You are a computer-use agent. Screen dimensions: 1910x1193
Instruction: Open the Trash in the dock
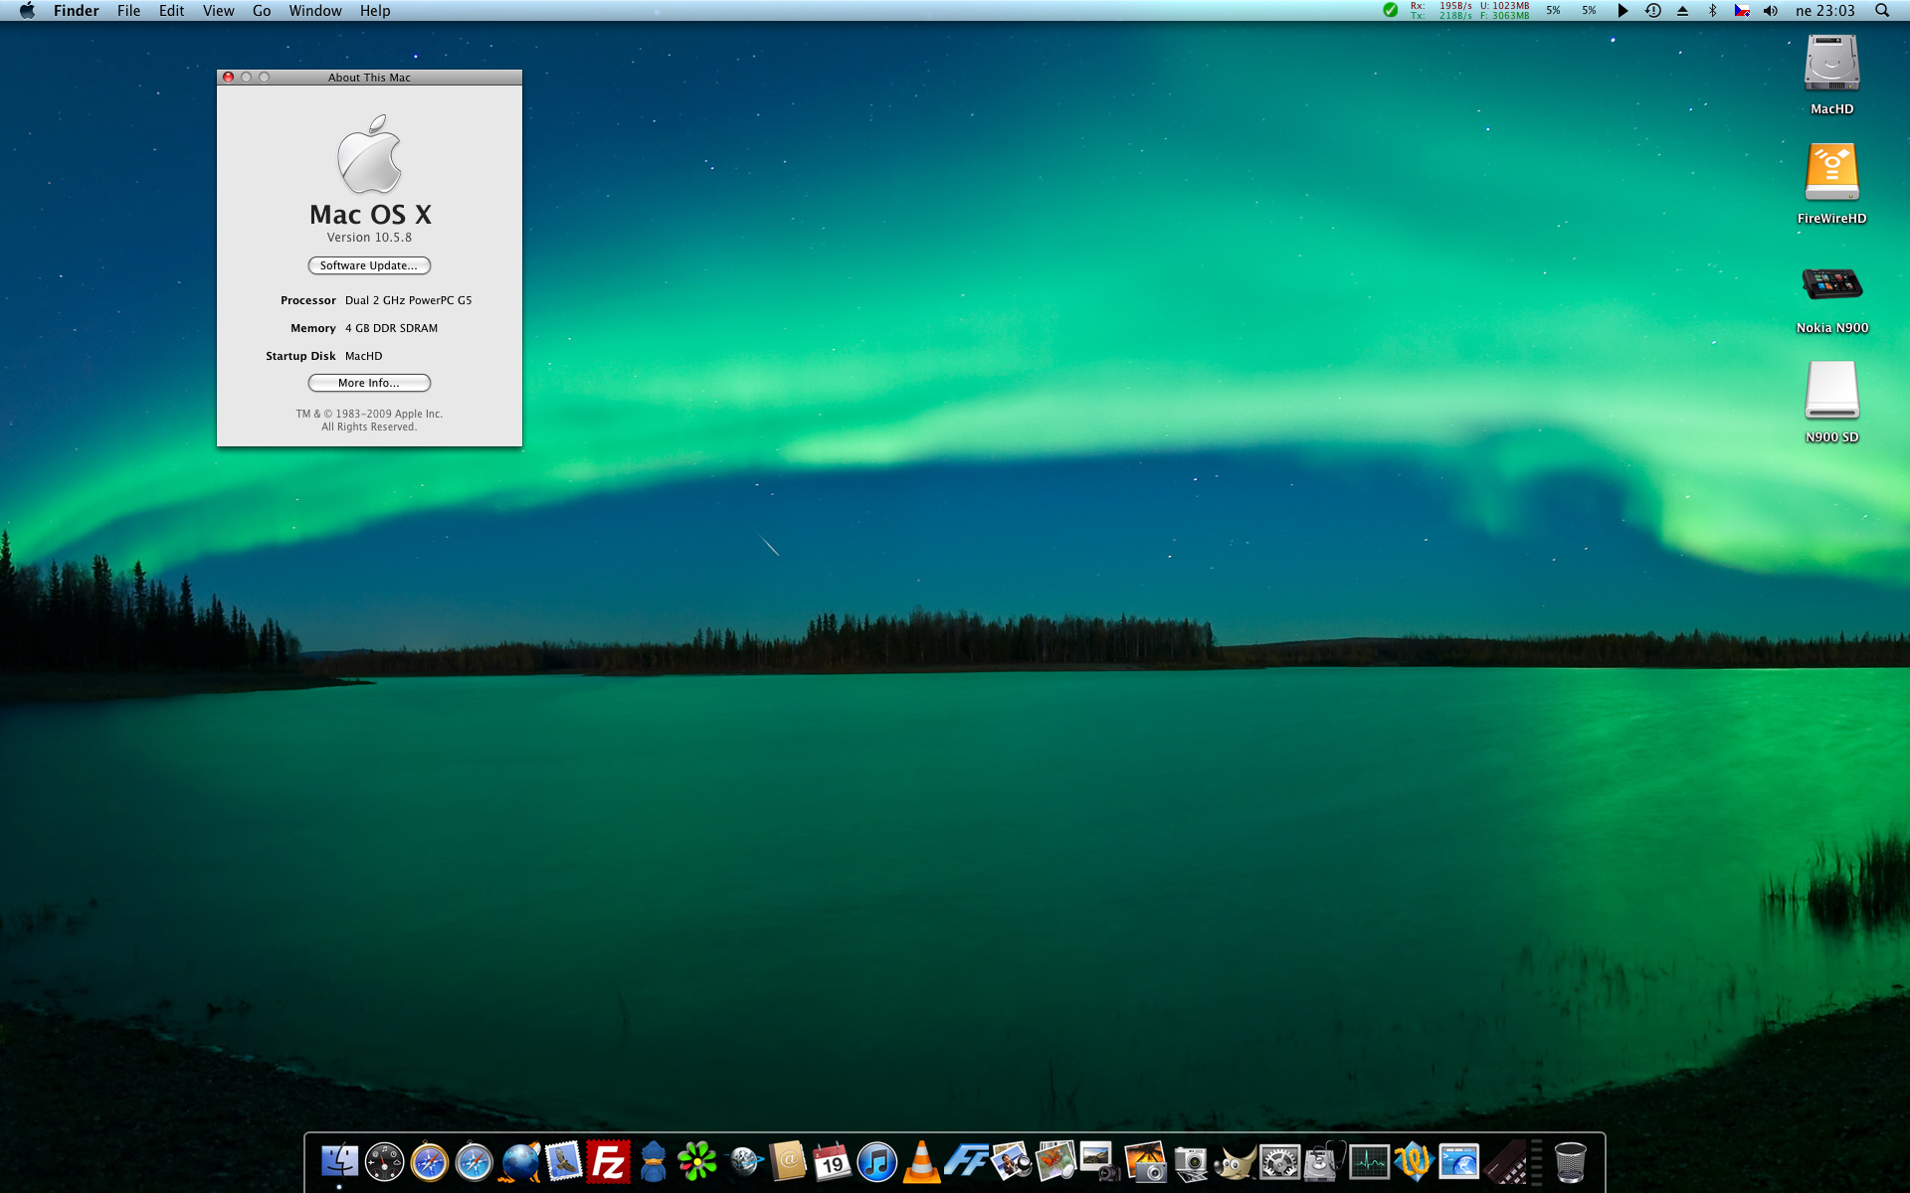pos(1570,1161)
